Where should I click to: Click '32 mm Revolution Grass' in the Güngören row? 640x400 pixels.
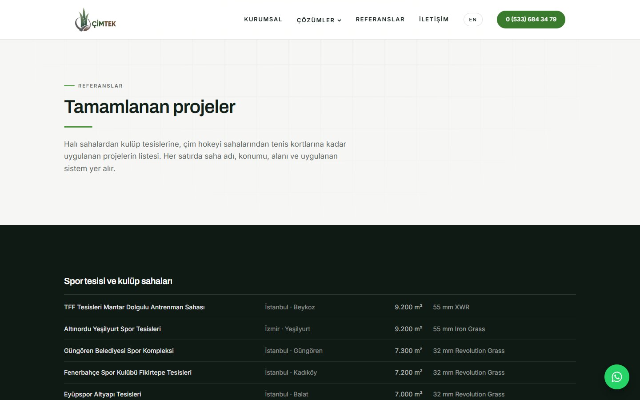click(469, 351)
